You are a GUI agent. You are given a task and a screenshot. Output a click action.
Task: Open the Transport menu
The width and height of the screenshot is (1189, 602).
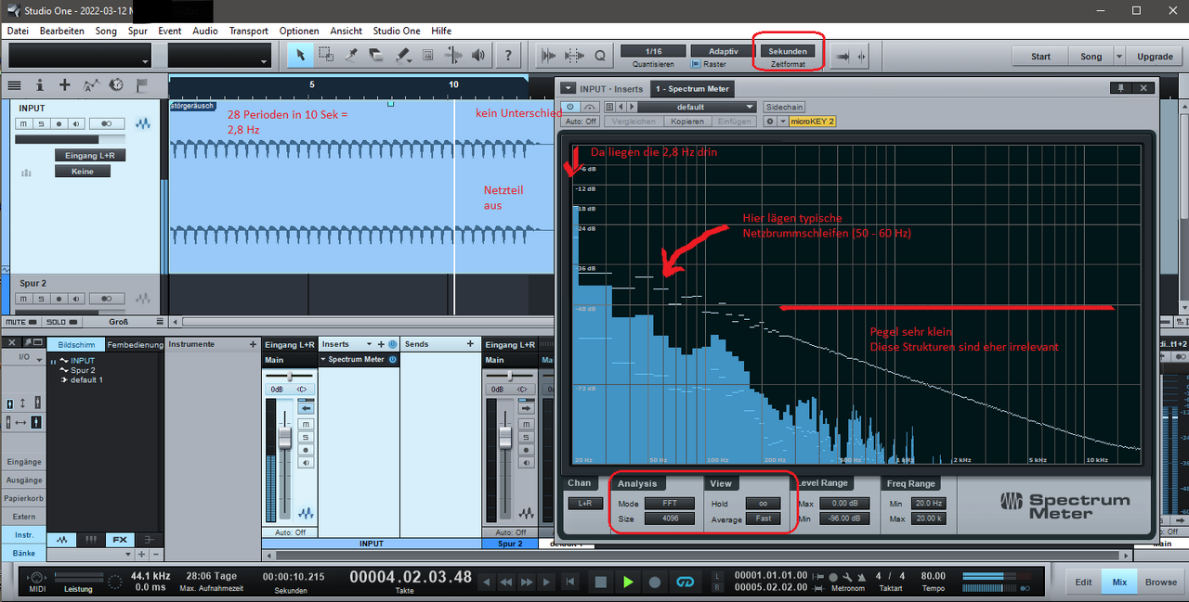click(x=248, y=31)
